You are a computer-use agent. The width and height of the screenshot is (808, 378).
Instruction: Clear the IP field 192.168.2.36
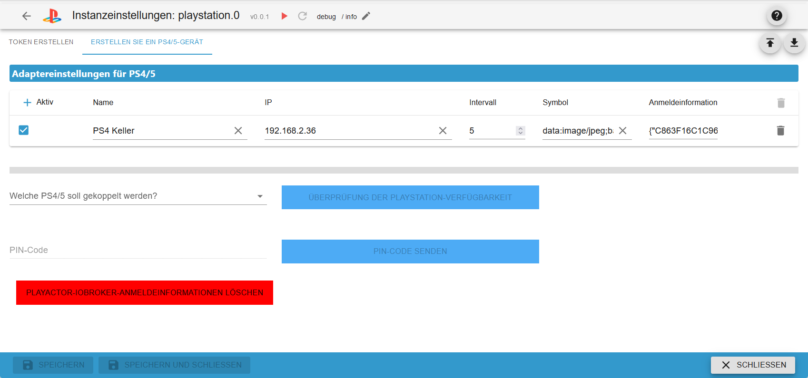(443, 130)
